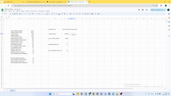171x96 pixels.
Task: Open text rotation dropdown
Action: [x=80, y=14]
